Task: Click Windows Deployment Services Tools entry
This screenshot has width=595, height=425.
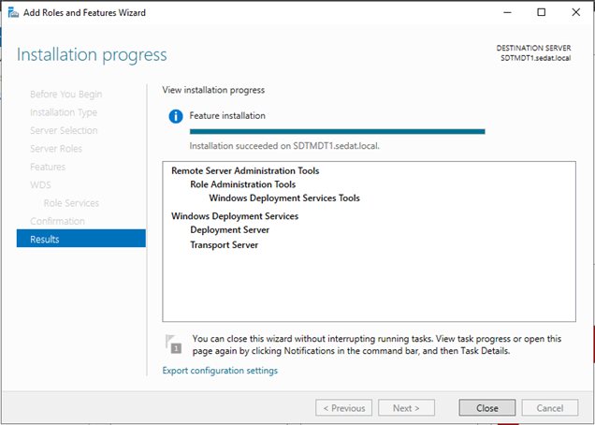Action: [284, 198]
